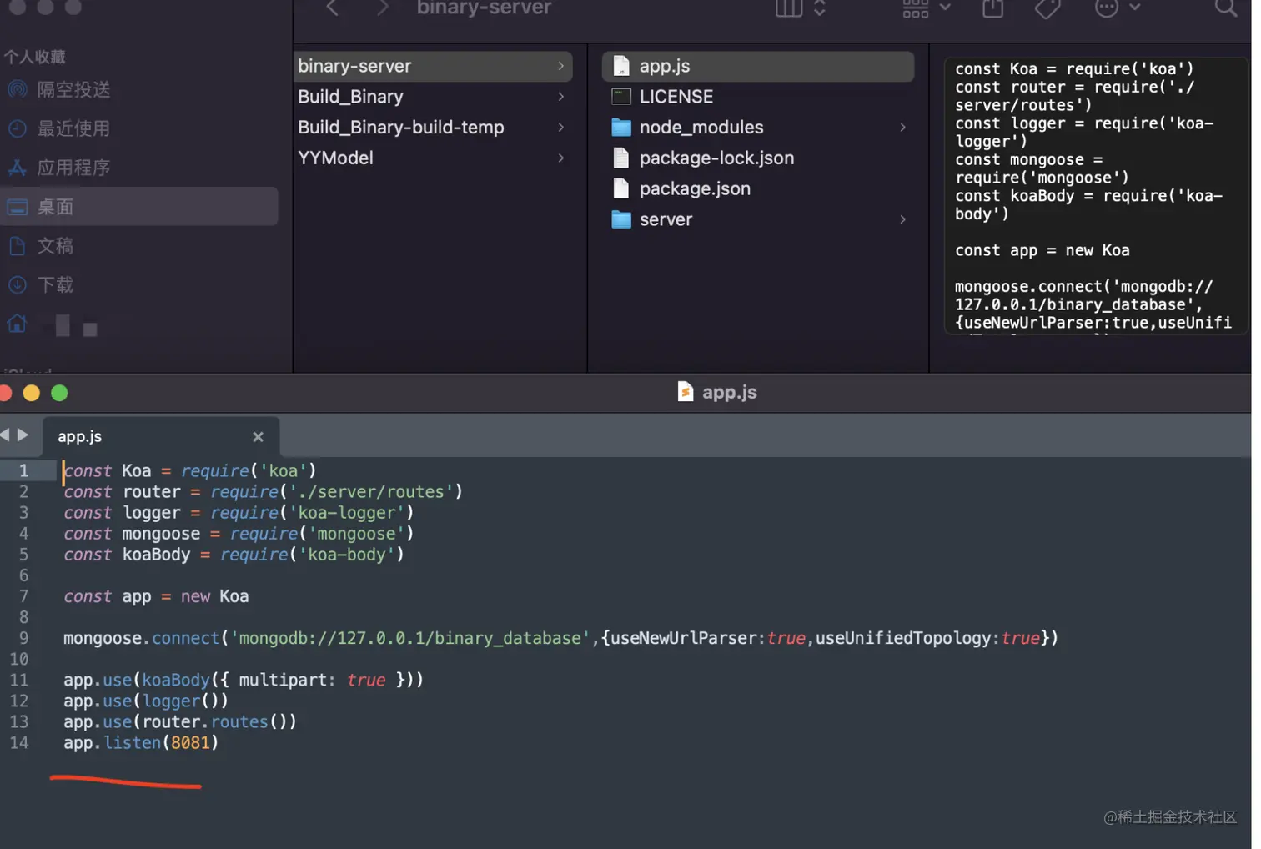Image resolution: width=1261 pixels, height=849 pixels.
Task: Click the app.js file icon in Finder
Action: (x=620, y=66)
